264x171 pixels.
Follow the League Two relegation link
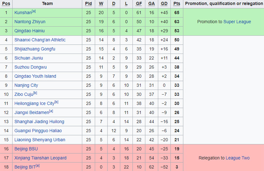click(x=238, y=158)
